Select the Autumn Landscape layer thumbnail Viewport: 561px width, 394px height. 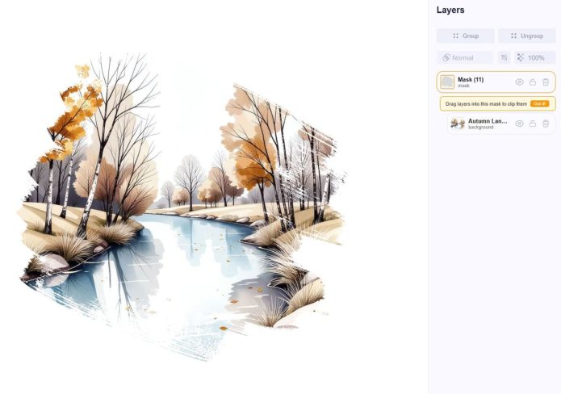click(458, 124)
